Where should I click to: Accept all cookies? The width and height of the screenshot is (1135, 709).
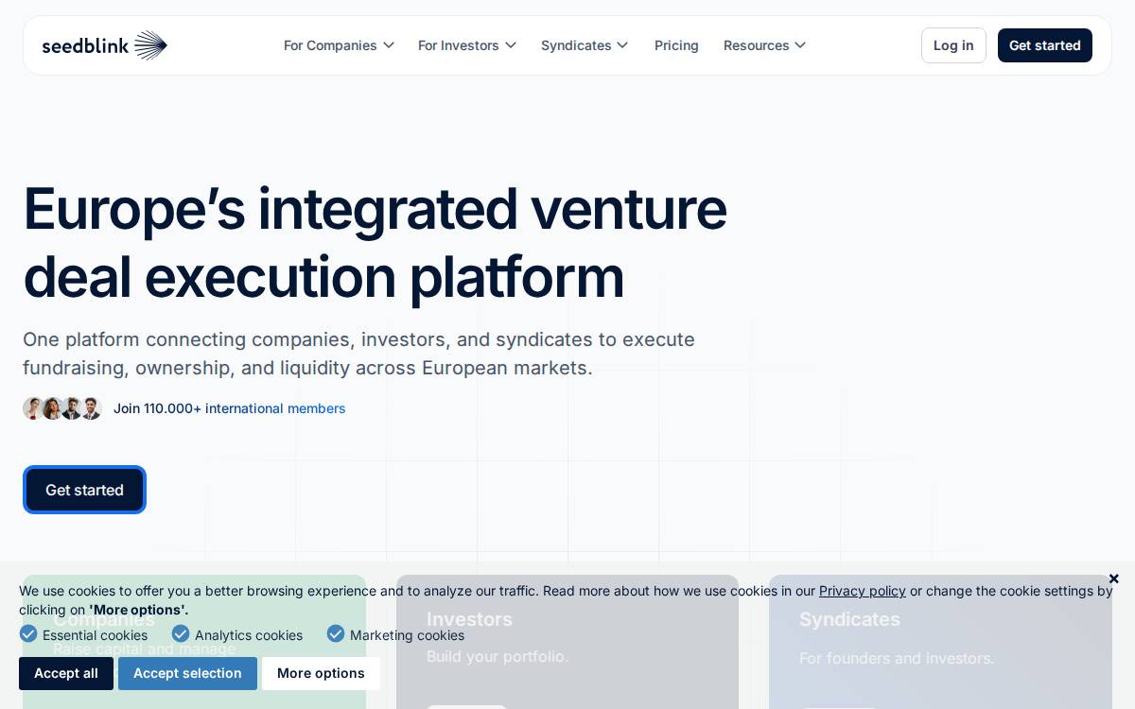[66, 673]
